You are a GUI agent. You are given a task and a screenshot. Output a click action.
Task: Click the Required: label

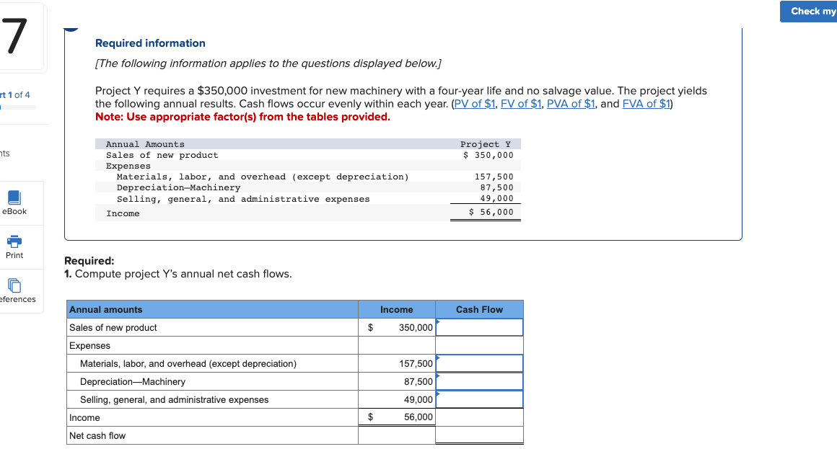click(x=89, y=261)
